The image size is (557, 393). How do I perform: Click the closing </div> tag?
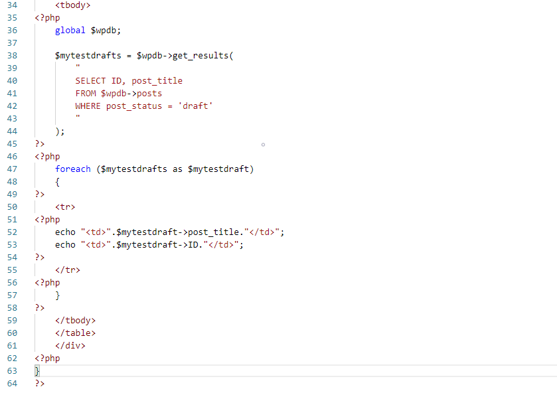[70, 346]
